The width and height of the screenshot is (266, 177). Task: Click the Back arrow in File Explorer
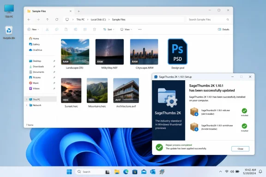click(29, 20)
